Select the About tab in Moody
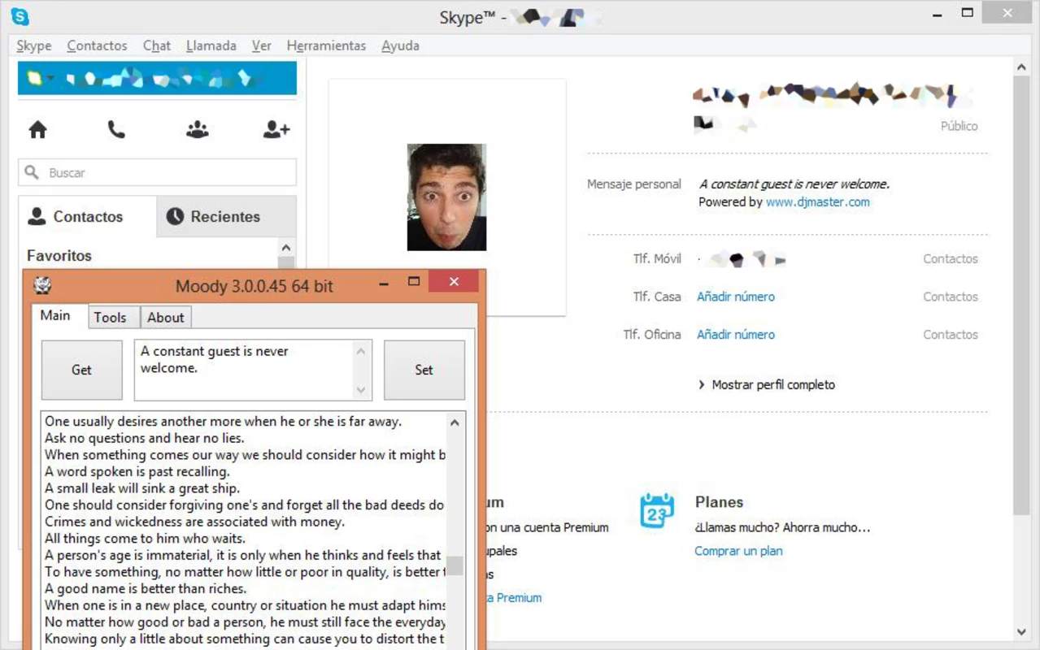Viewport: 1040px width, 650px height. (166, 318)
